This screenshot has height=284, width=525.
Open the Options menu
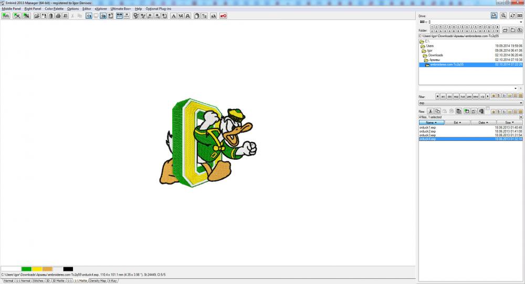coord(73,9)
